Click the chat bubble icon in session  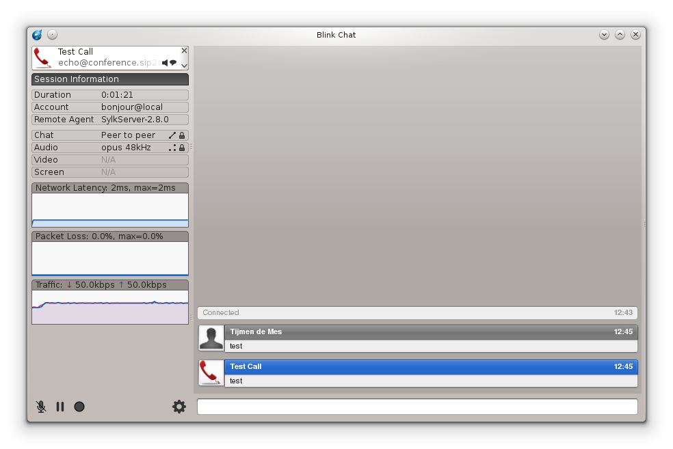pyautogui.click(x=173, y=63)
